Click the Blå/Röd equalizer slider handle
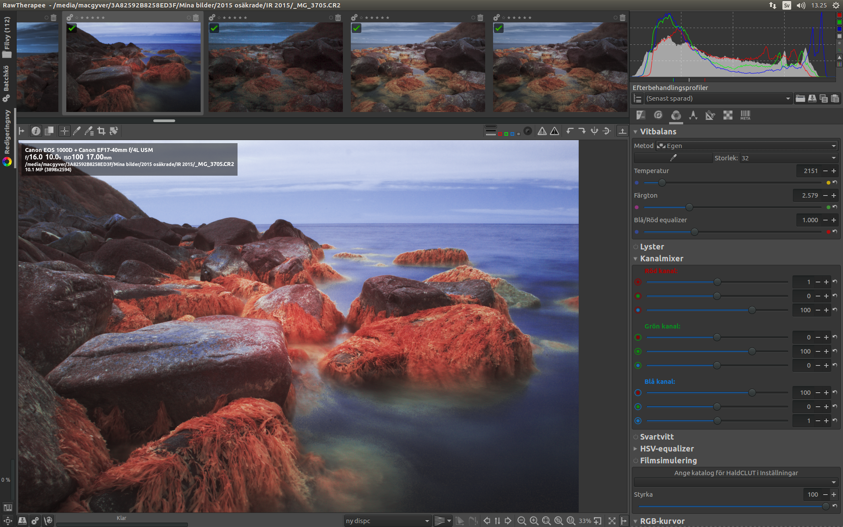 (694, 232)
